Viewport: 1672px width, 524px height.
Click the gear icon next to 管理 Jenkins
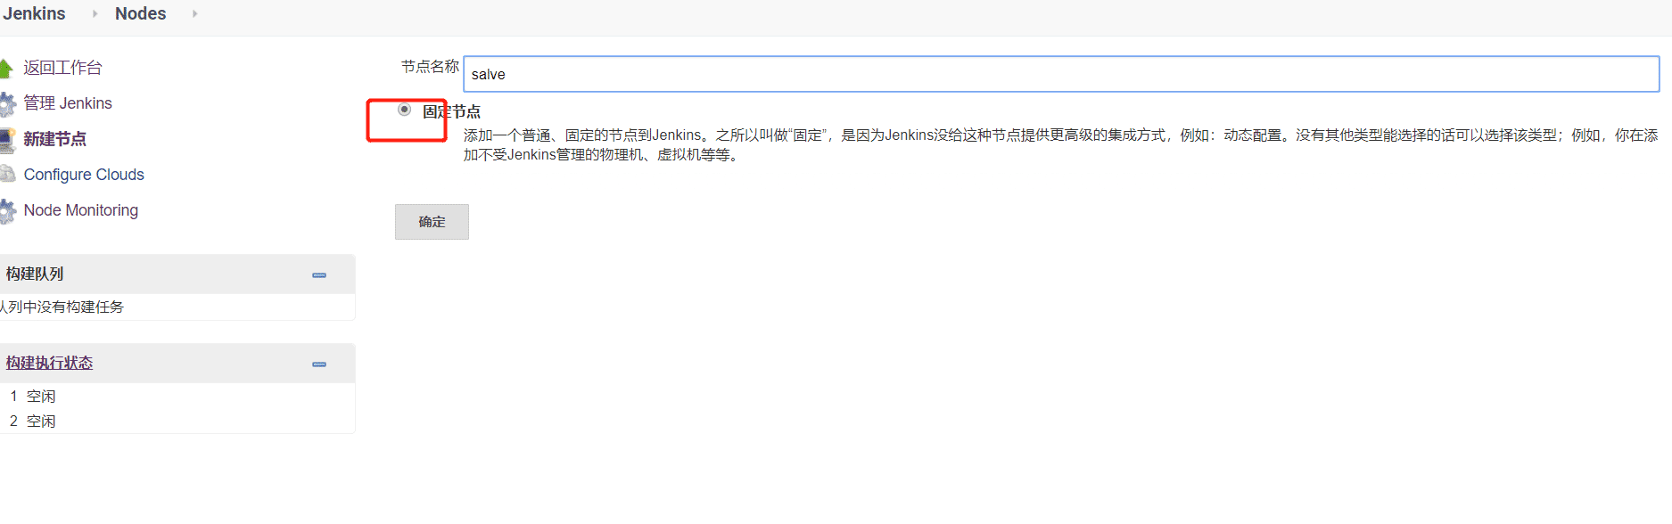(x=7, y=104)
